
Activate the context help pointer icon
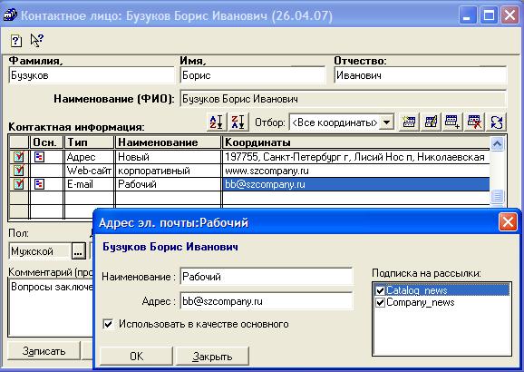tap(37, 40)
